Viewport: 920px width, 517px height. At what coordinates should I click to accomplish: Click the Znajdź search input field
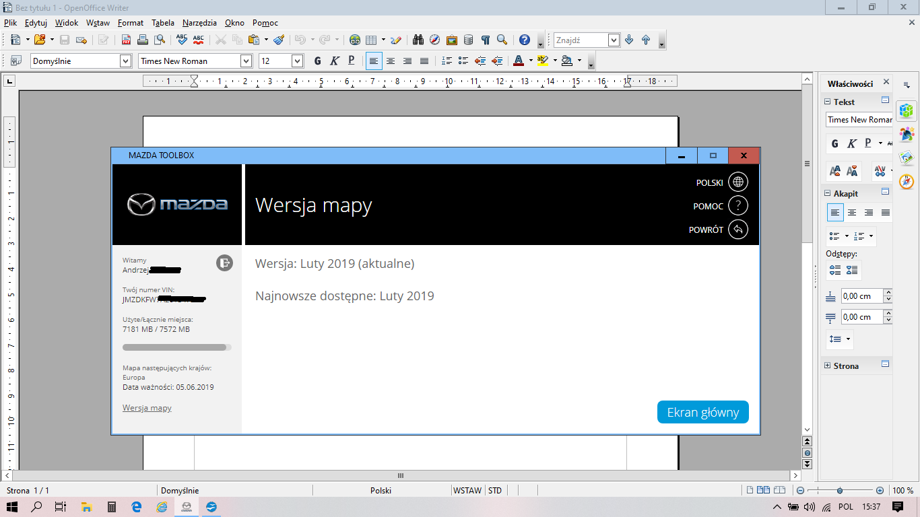click(x=581, y=40)
